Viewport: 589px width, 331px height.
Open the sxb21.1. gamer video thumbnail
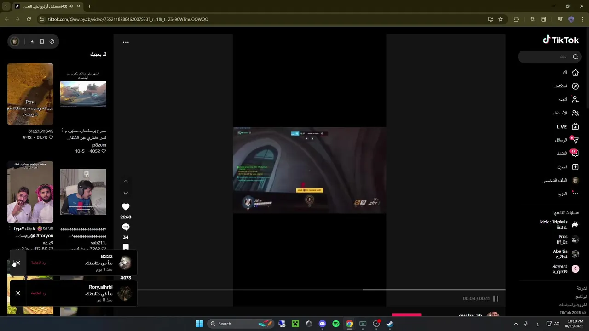(x=83, y=192)
